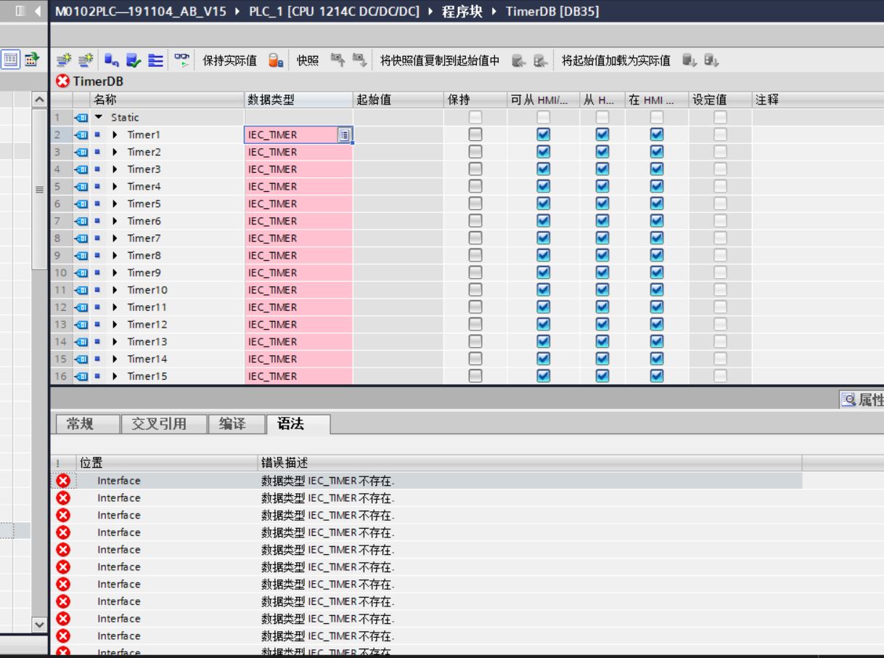The height and width of the screenshot is (658, 884).
Task: Open data type picker icon in Timer1 cell
Action: pyautogui.click(x=345, y=135)
